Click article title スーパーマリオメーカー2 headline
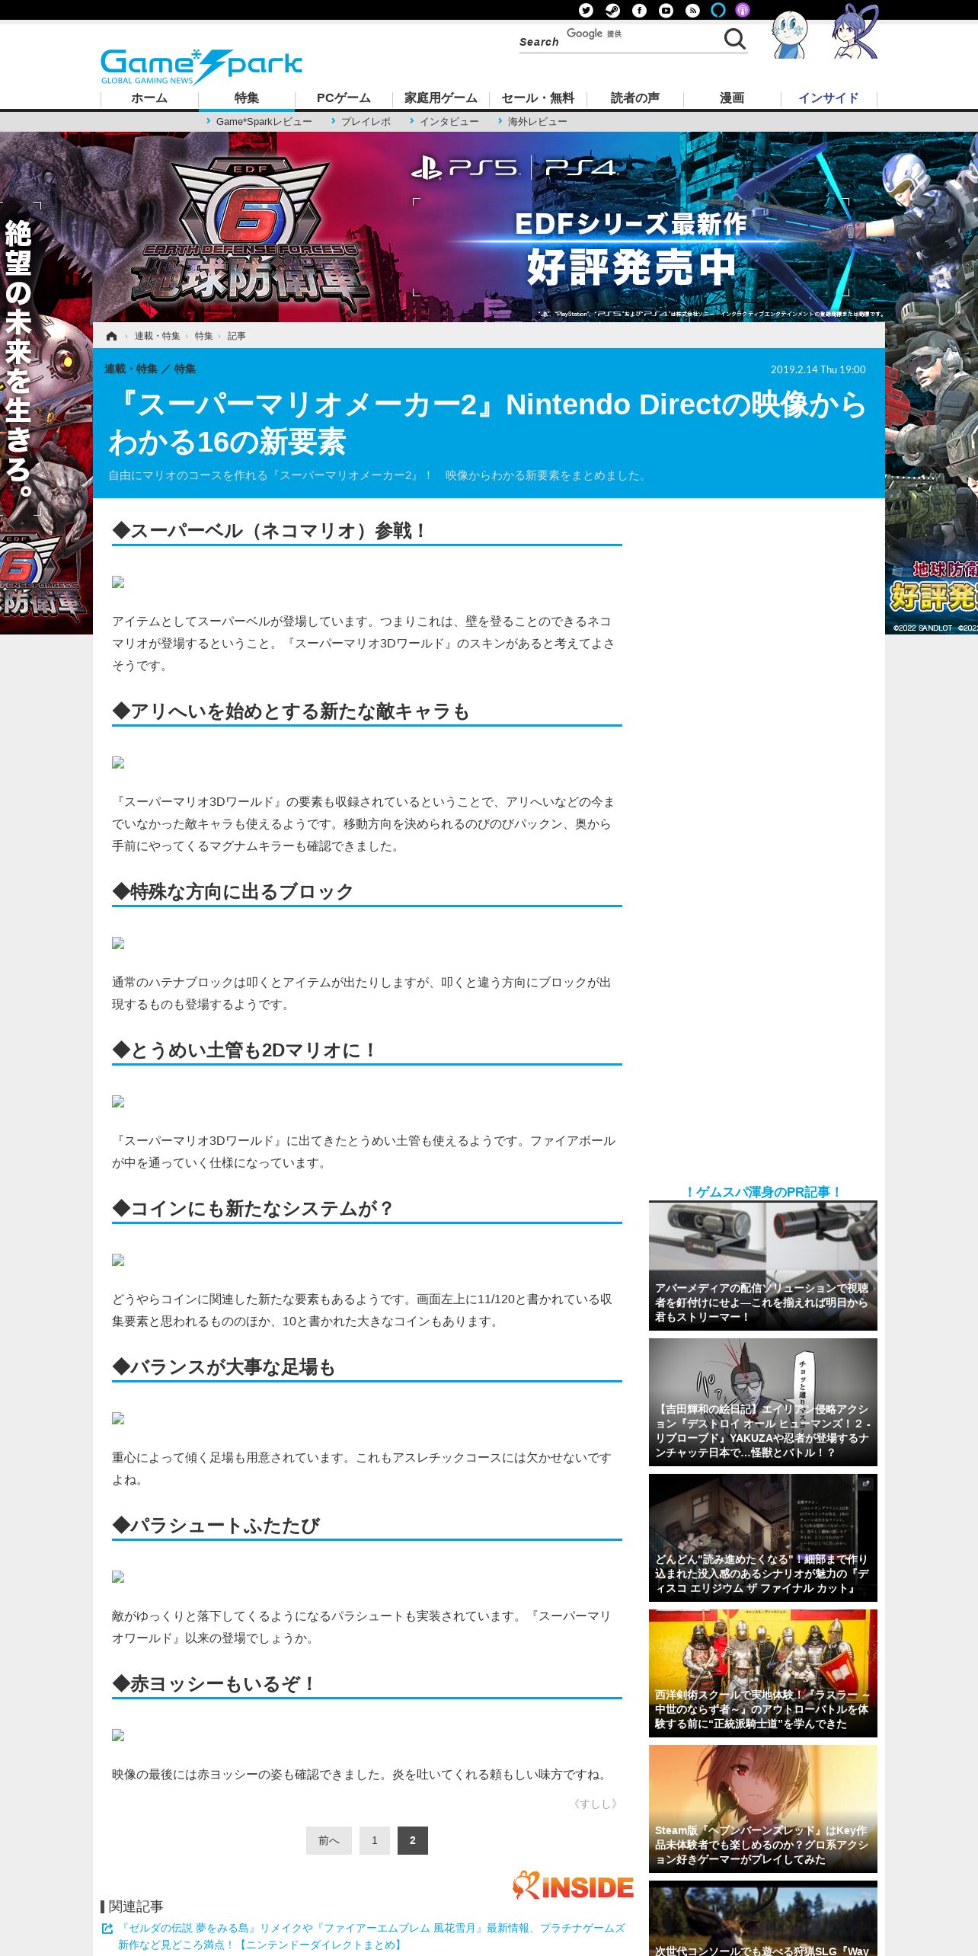 tap(487, 423)
